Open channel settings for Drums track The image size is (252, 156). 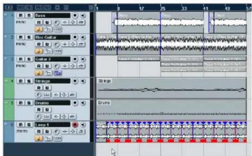pos(38,116)
